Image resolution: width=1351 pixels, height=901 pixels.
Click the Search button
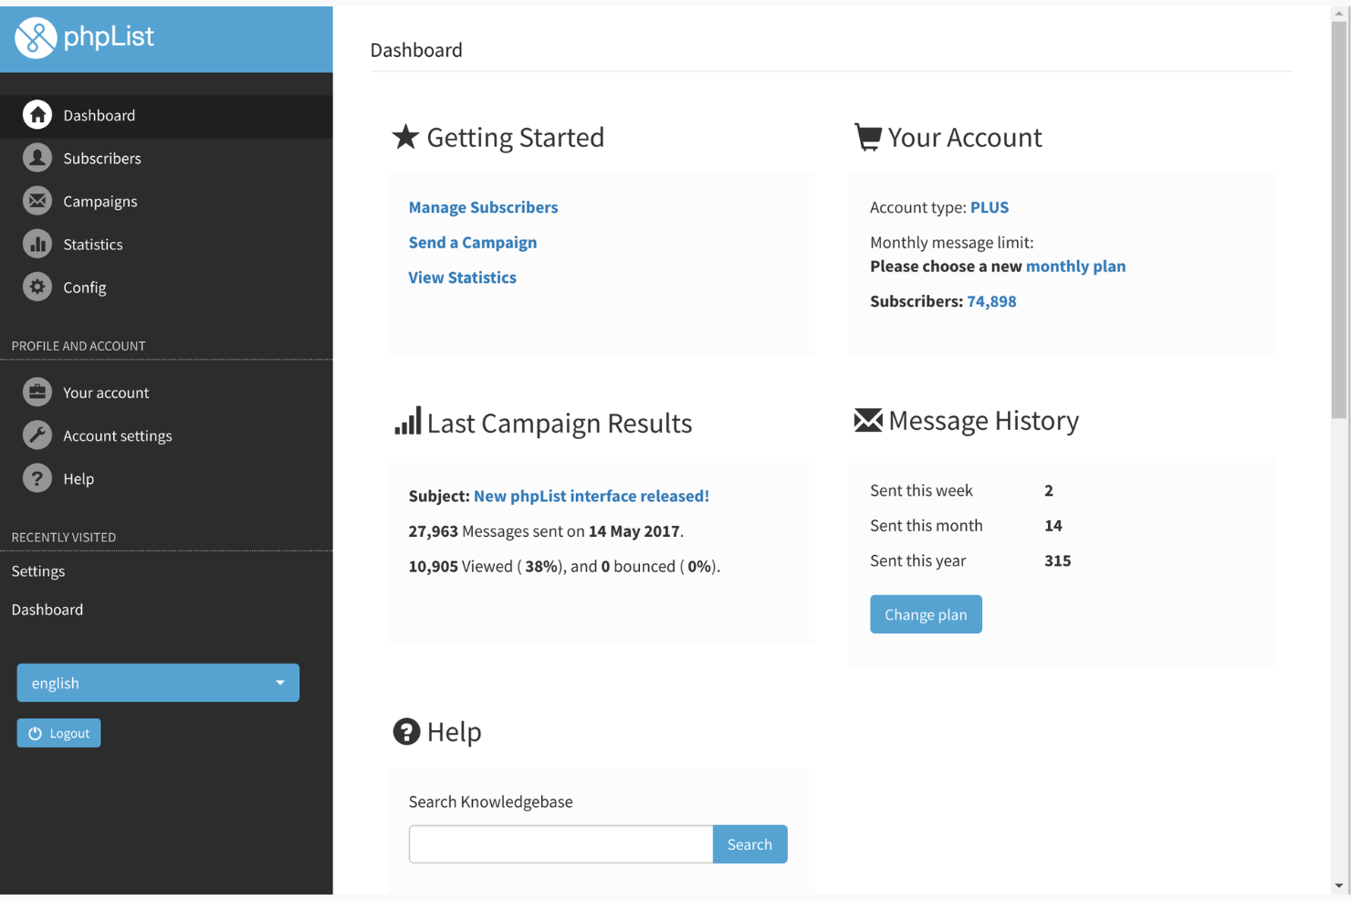pos(750,844)
